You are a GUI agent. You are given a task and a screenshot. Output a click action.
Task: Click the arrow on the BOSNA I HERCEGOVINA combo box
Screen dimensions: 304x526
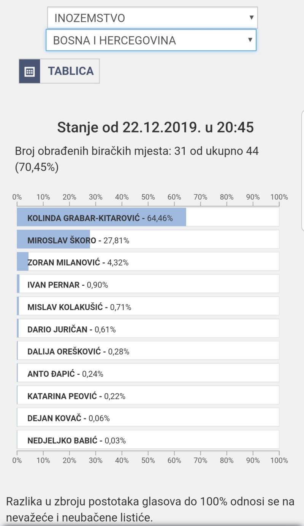(x=250, y=40)
